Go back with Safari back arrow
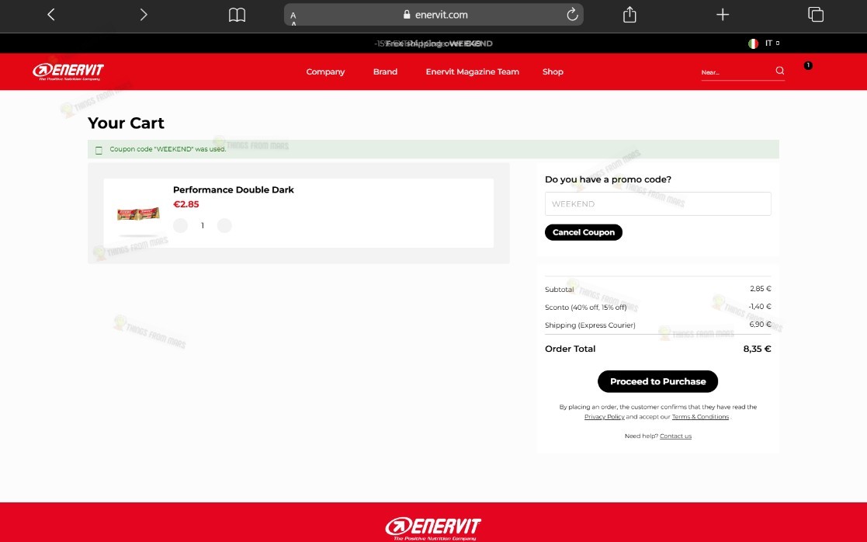This screenshot has height=542, width=867. (x=51, y=15)
